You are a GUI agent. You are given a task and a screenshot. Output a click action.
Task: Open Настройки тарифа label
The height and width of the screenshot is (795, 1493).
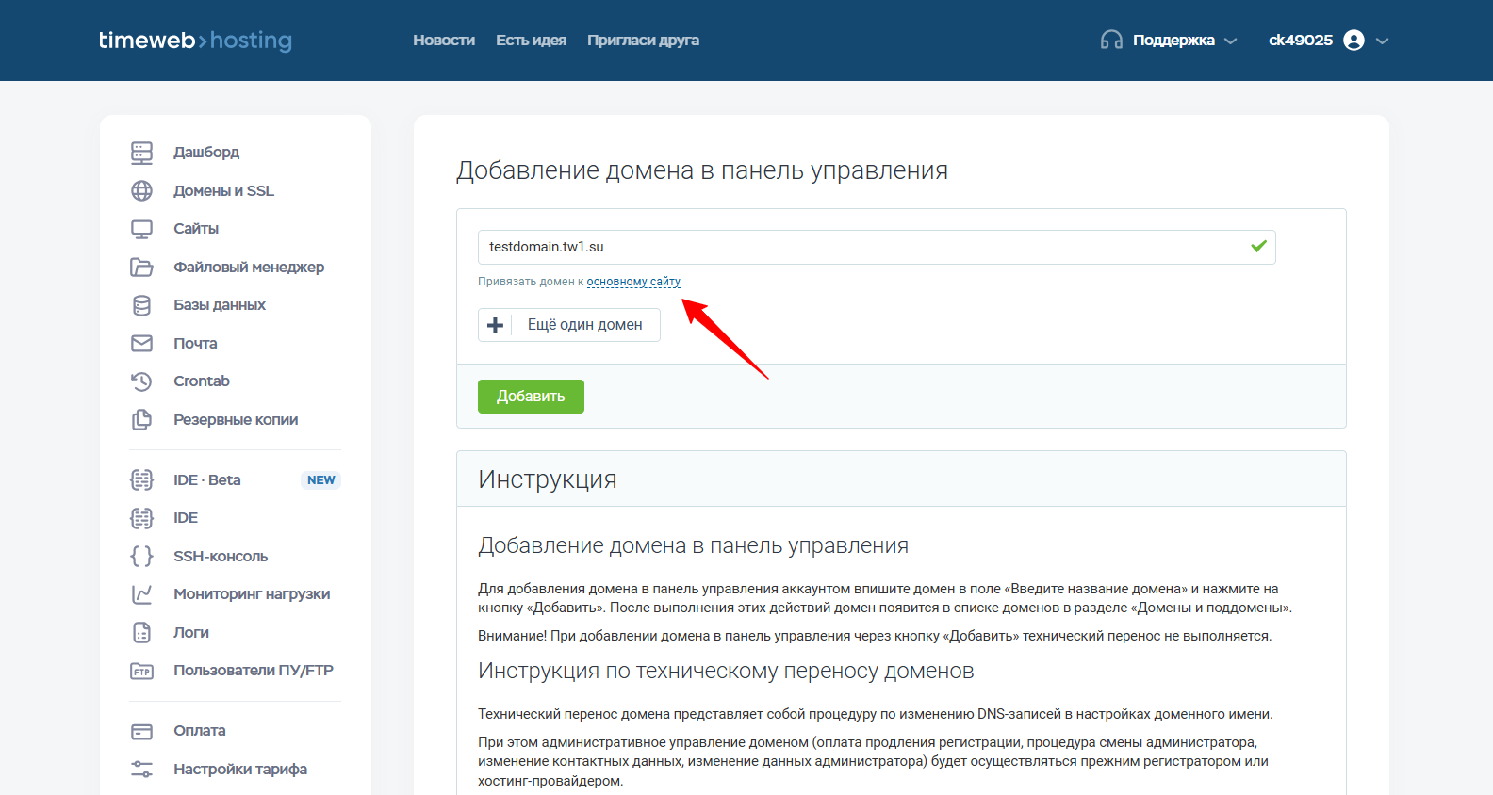pos(240,770)
